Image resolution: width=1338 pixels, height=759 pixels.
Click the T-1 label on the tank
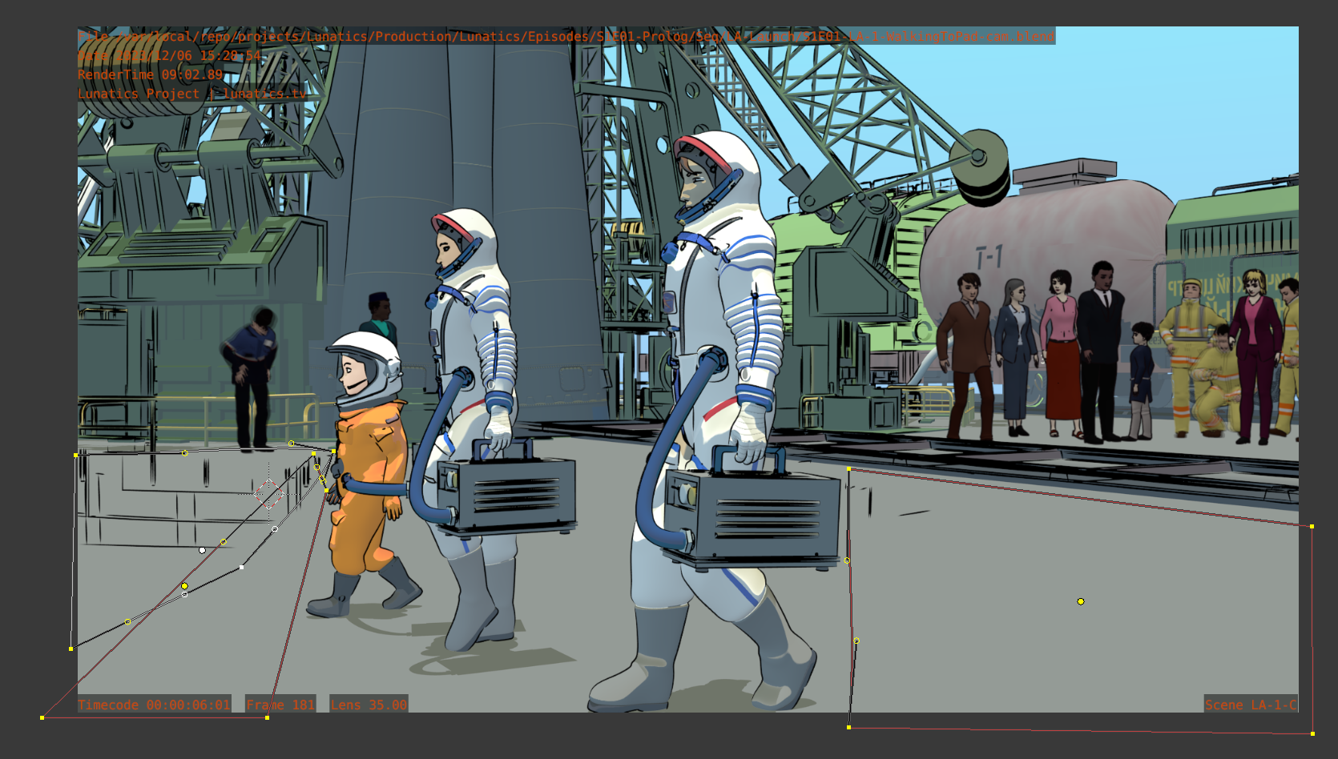tap(989, 257)
